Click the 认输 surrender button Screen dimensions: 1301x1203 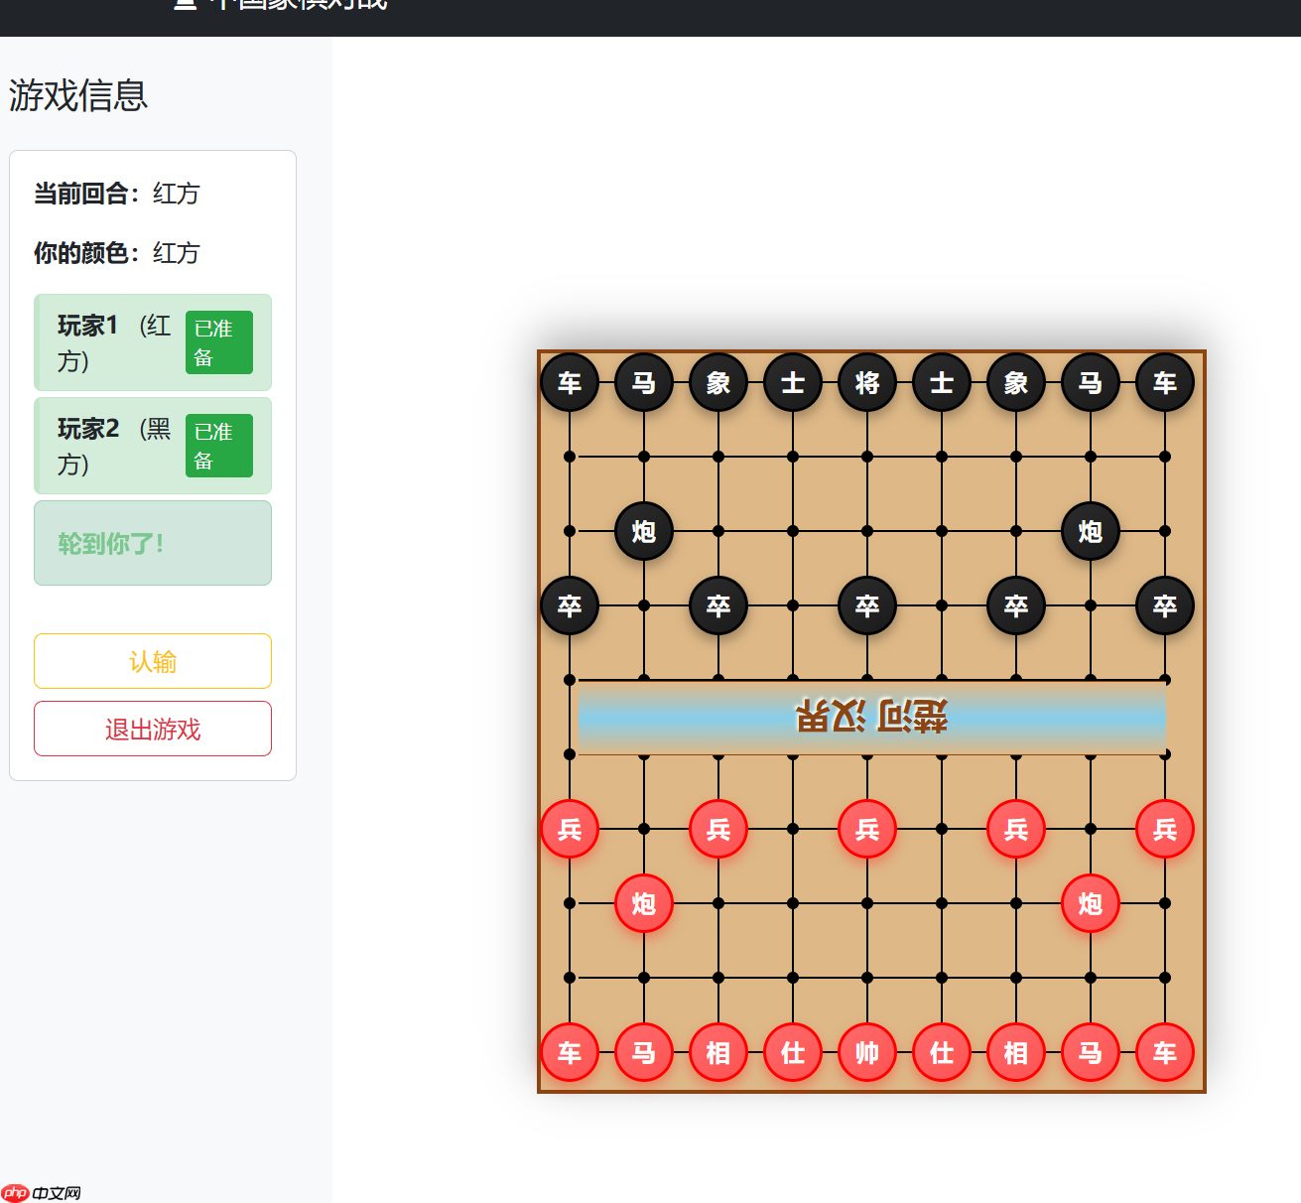coord(152,660)
